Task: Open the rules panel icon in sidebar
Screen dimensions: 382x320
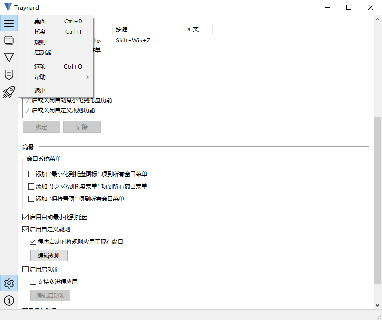Action: pos(9,74)
